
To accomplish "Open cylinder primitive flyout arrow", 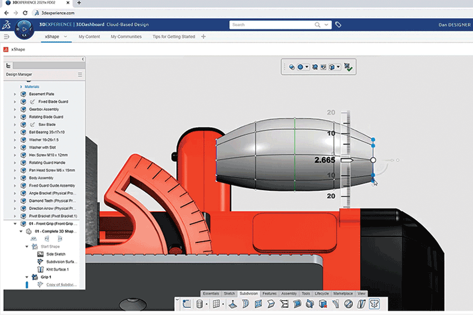I will click(206, 304).
